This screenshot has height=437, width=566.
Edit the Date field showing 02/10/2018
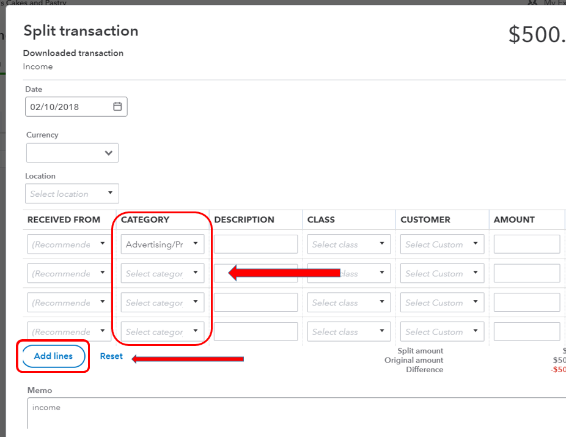(x=76, y=106)
